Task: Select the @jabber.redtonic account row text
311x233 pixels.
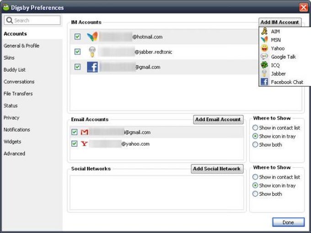Action: [153, 52]
